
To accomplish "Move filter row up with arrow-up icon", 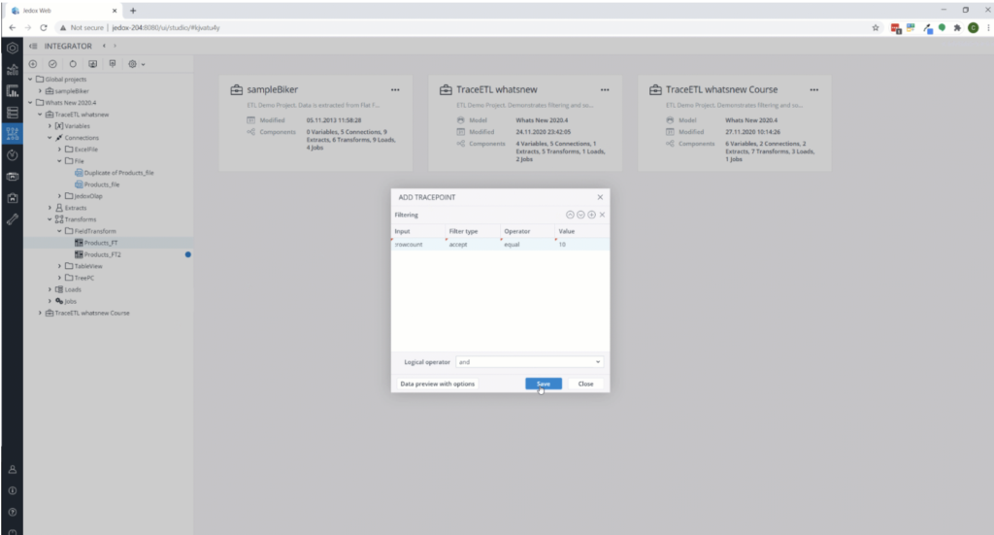I will click(570, 215).
